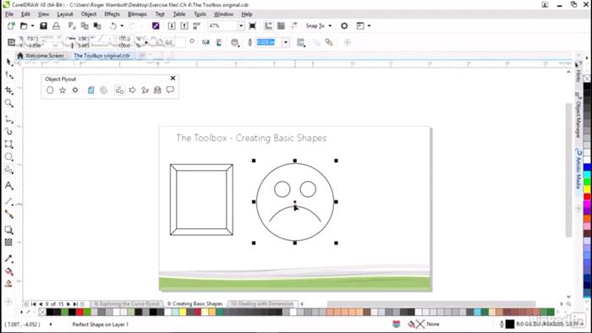
Task: Open the Object menu
Action: click(x=89, y=14)
